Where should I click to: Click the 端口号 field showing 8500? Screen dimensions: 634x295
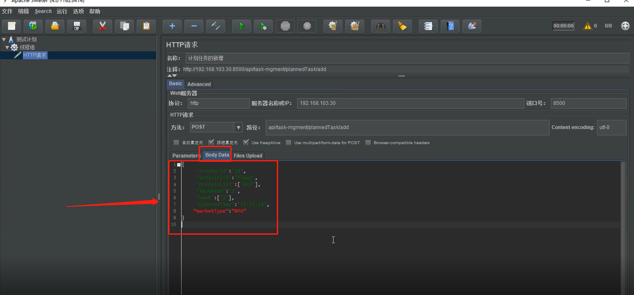(588, 103)
